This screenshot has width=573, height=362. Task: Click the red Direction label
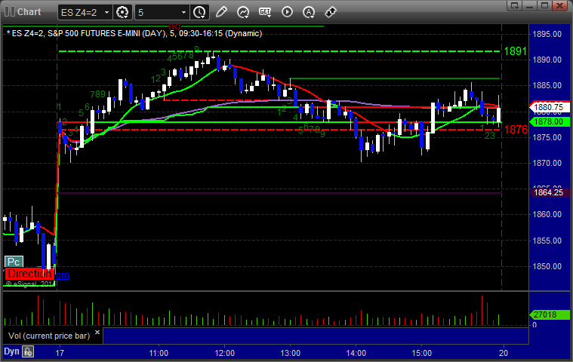(29, 274)
